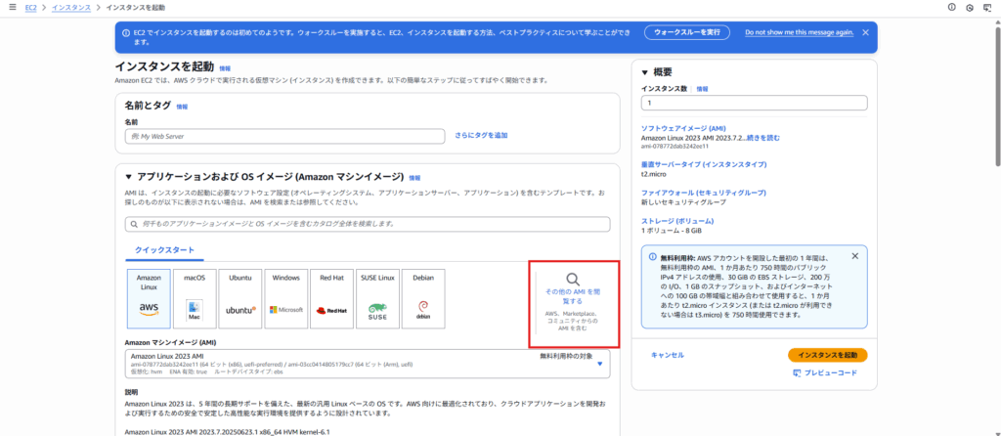Screen dimensions: 1001x436
Task: Click プレビューコード link
Action: point(831,372)
